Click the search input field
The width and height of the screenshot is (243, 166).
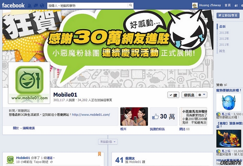click(x=88, y=6)
